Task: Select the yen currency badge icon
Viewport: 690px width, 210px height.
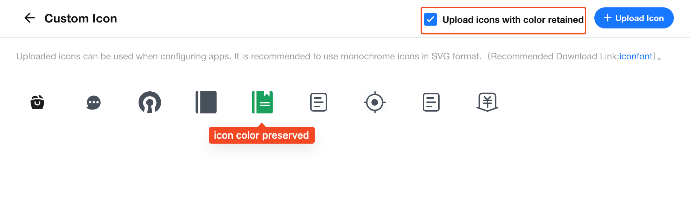Action: (x=487, y=102)
